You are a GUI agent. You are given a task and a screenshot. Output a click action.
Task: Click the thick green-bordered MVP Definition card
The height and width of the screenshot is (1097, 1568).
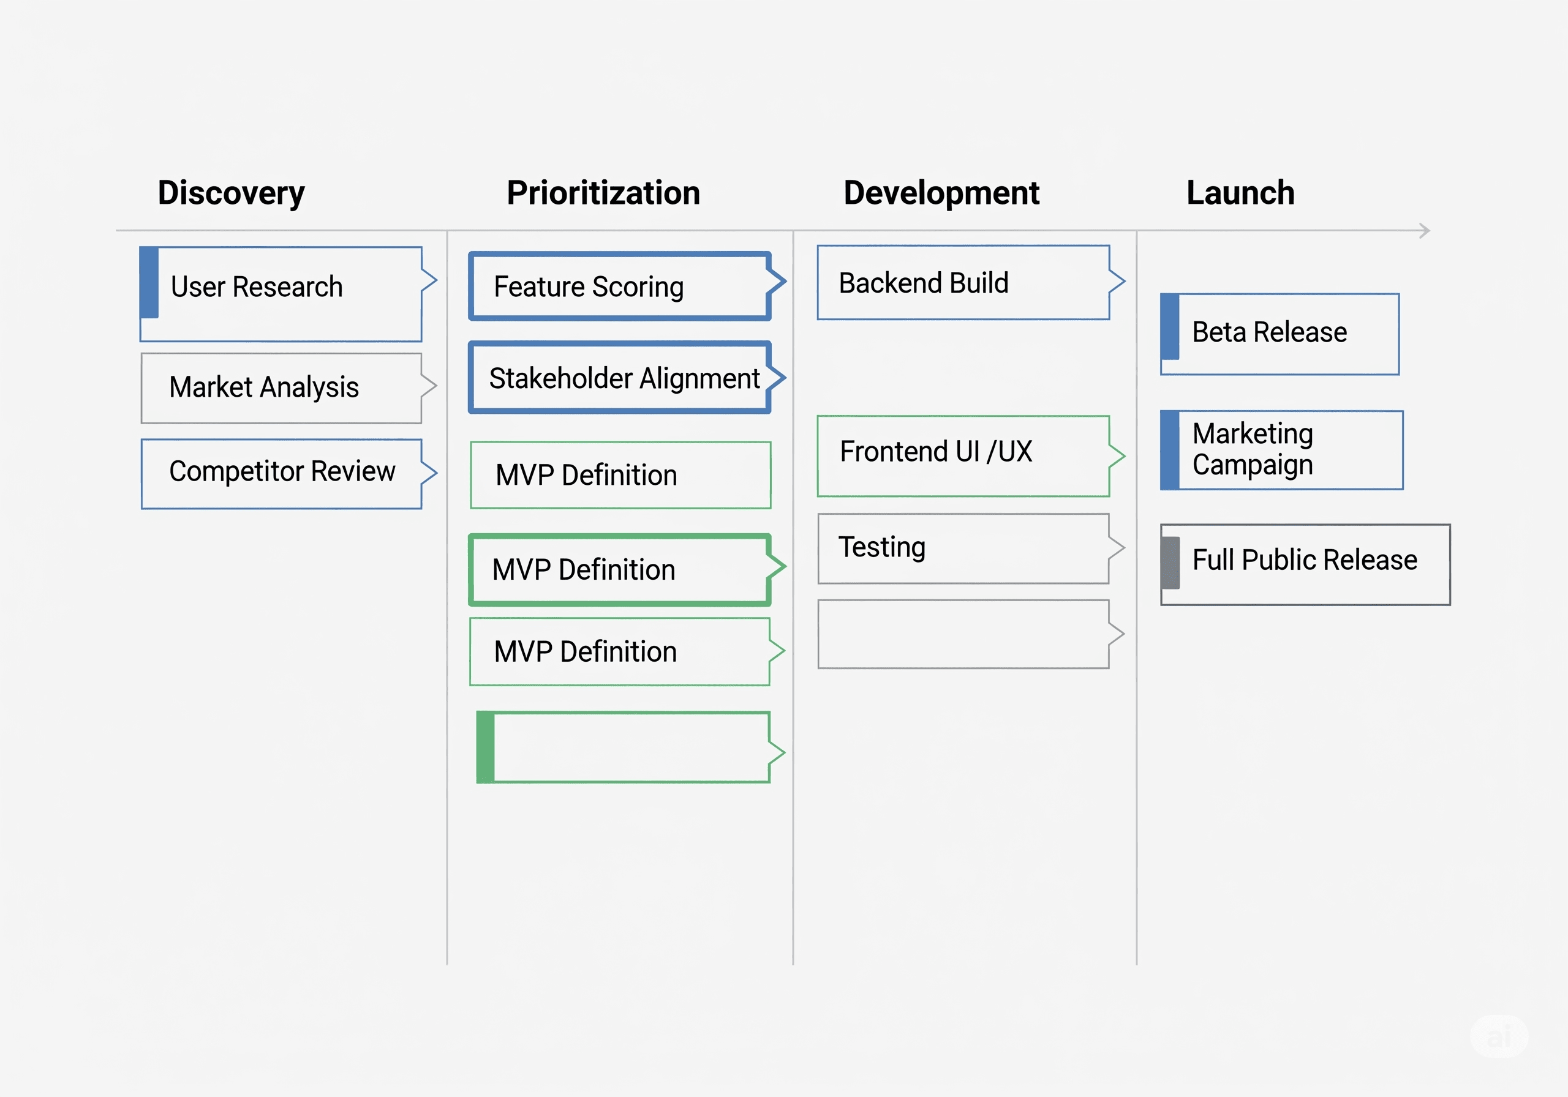[x=619, y=570]
